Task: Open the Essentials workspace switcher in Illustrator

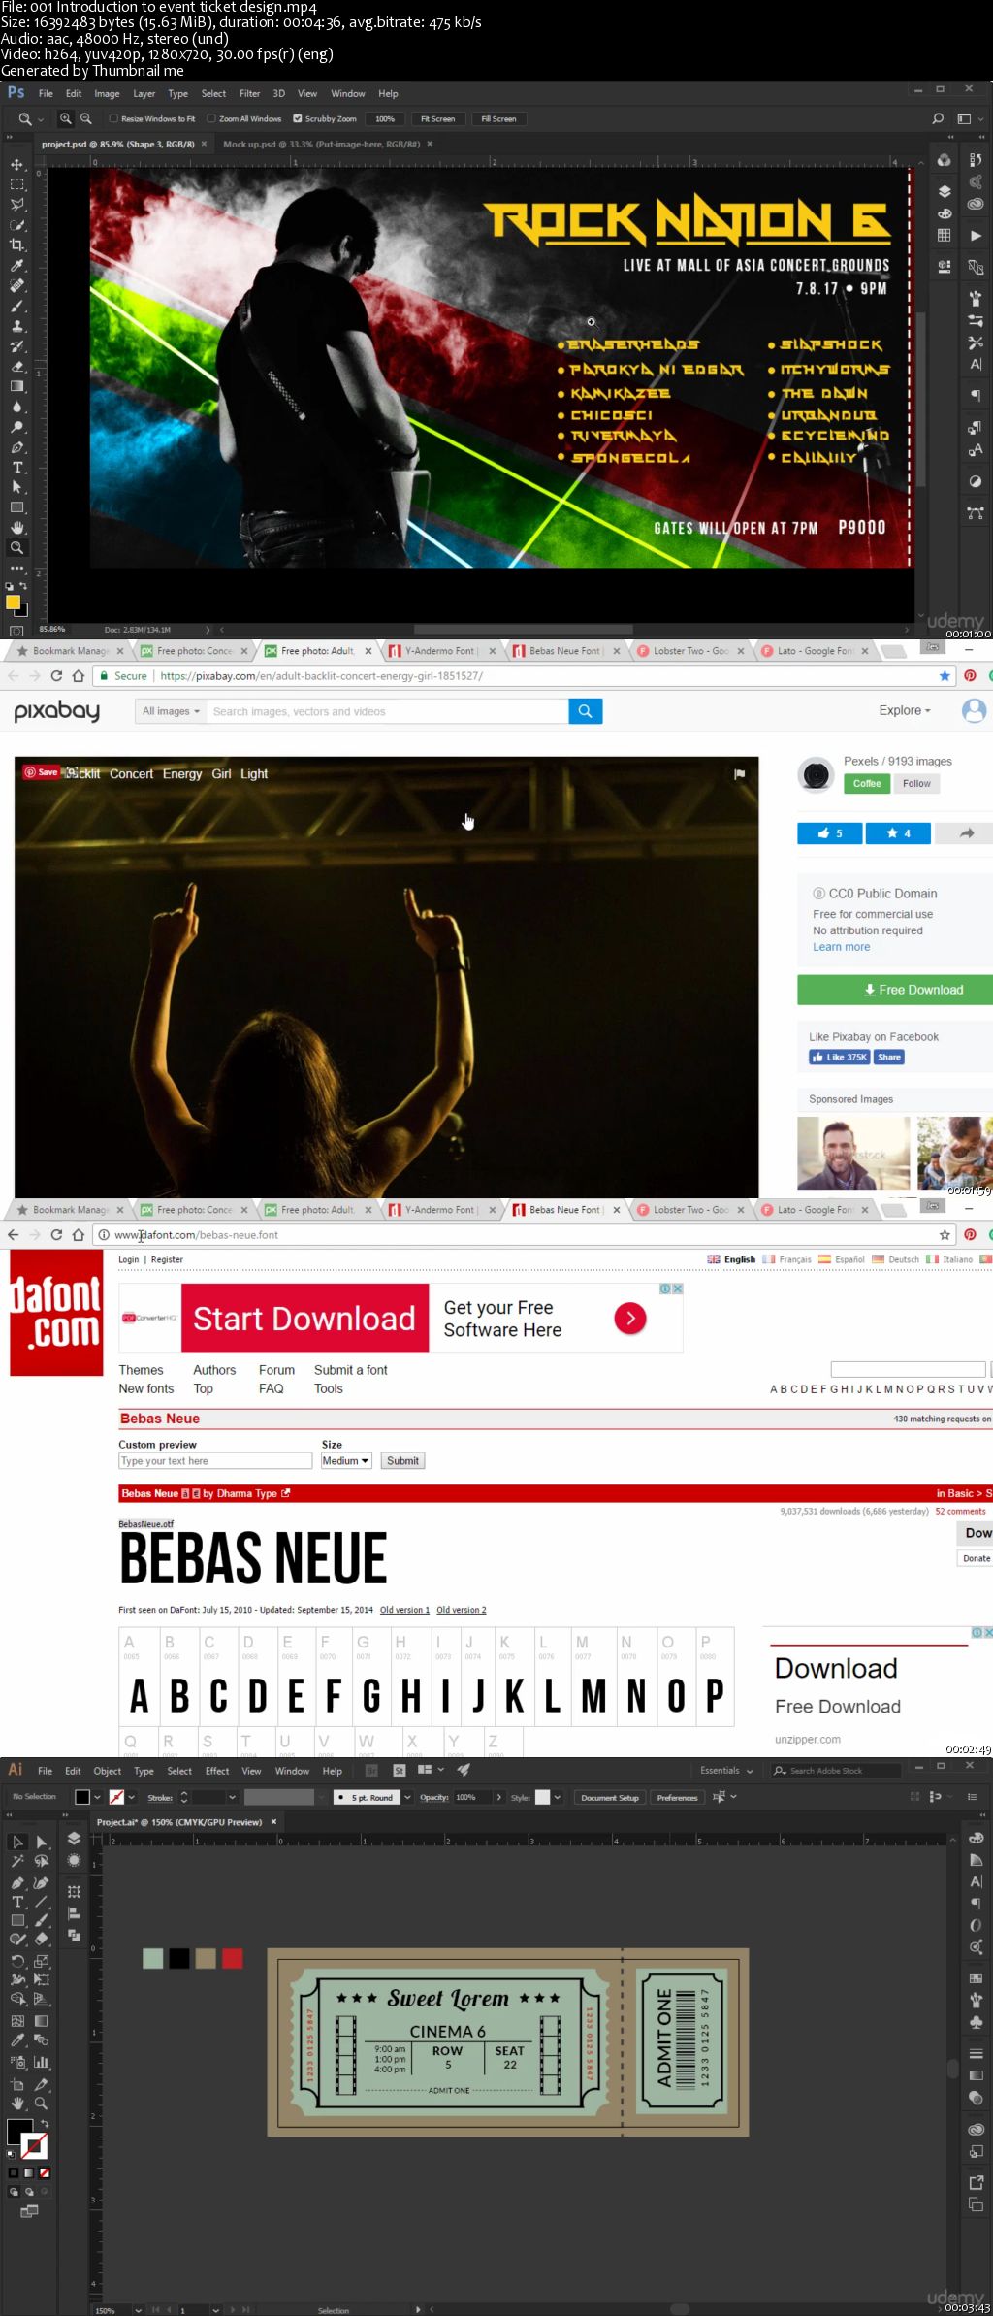Action: pos(726,1771)
